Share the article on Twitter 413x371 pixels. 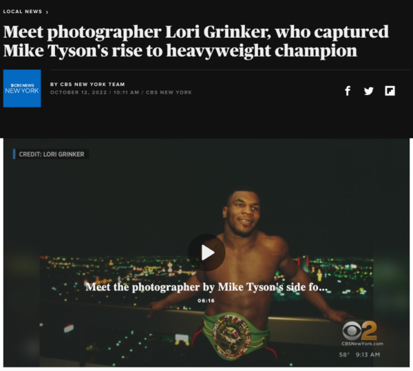369,91
